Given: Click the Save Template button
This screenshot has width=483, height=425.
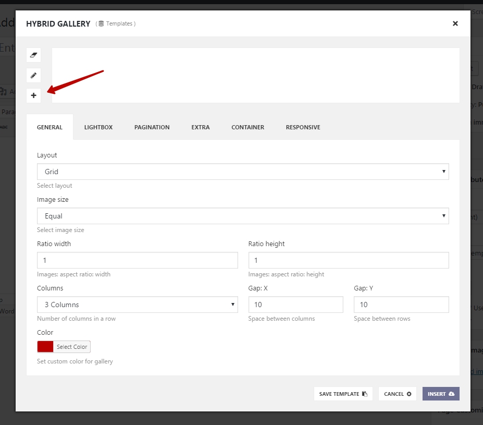Looking at the screenshot, I should [343, 394].
